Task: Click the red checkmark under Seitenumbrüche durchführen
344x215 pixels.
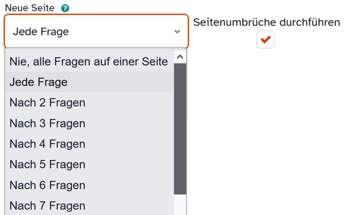Action: 265,39
